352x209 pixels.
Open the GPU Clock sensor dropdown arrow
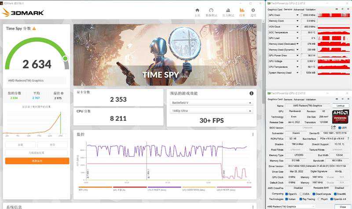[x=298, y=15]
